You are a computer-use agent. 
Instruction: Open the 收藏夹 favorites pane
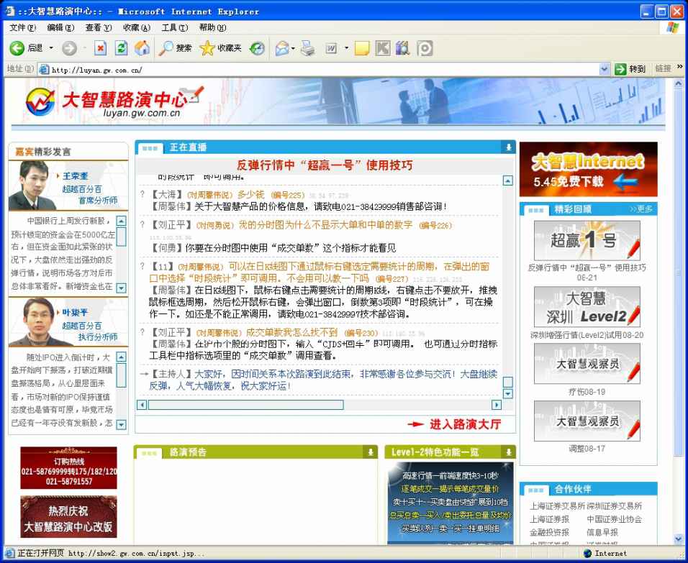pyautogui.click(x=220, y=47)
